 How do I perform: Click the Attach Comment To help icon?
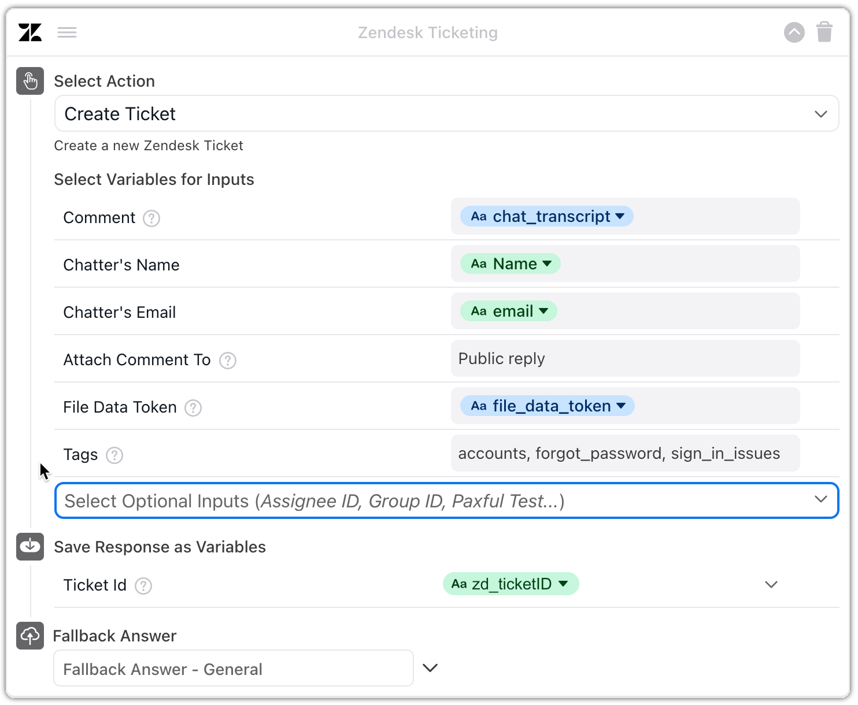[228, 361]
